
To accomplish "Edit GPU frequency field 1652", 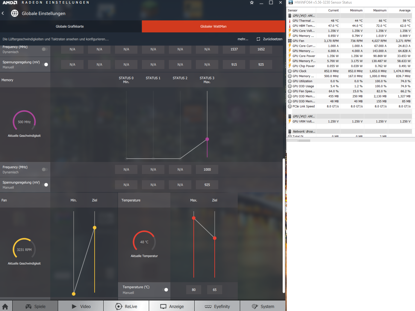I will tap(261, 49).
